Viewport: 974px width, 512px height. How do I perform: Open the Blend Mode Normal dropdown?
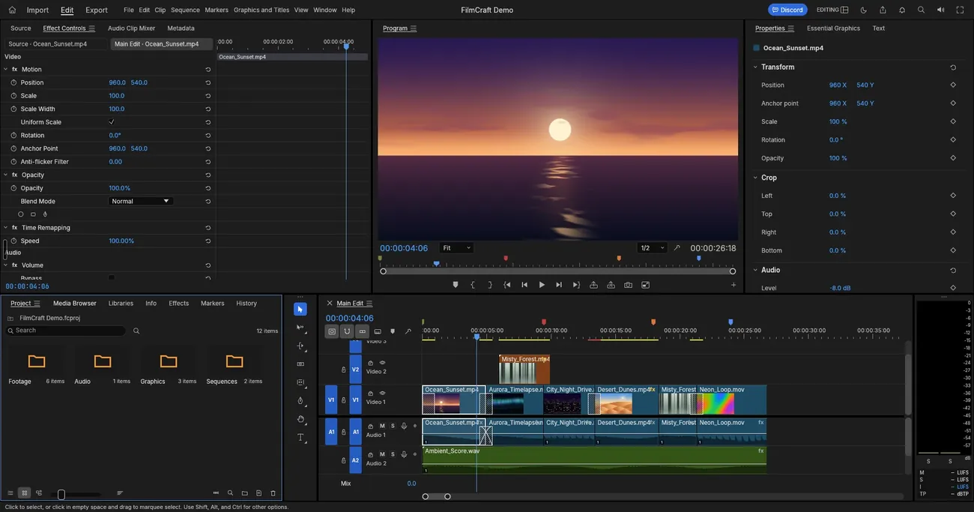[141, 201]
